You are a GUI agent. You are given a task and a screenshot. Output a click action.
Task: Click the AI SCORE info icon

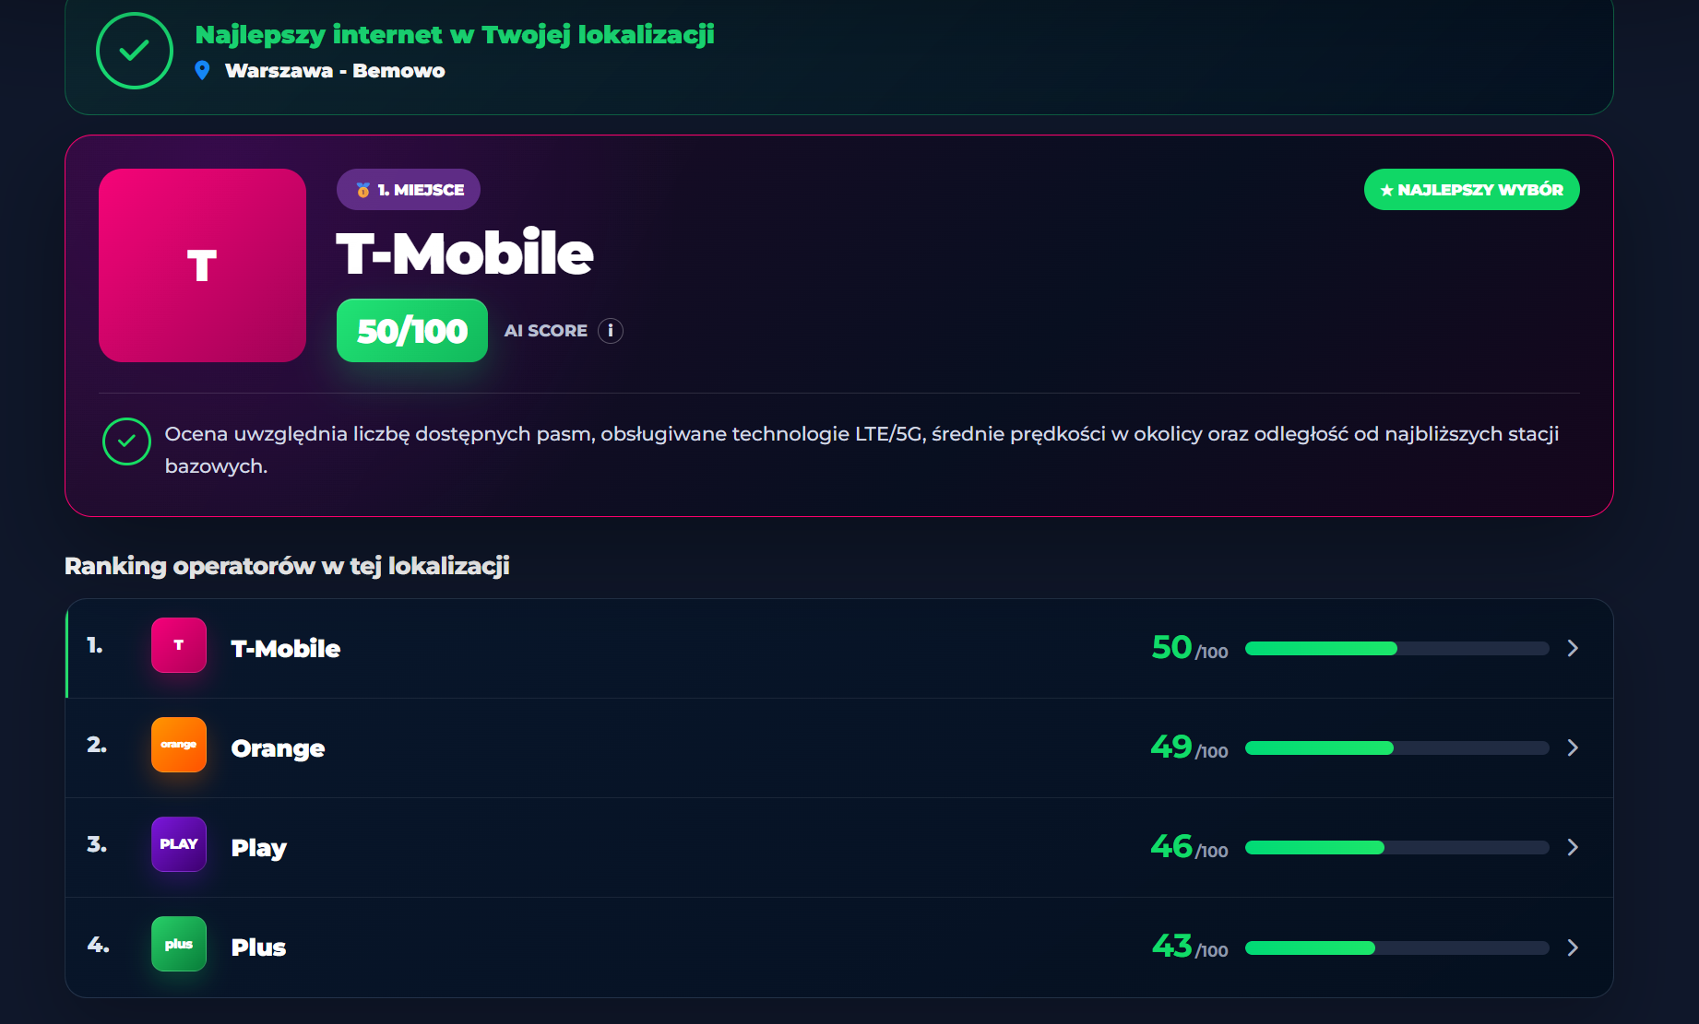click(611, 331)
